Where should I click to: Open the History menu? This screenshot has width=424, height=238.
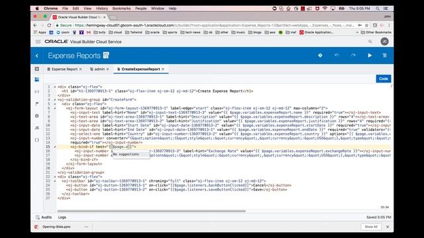[x=101, y=9]
